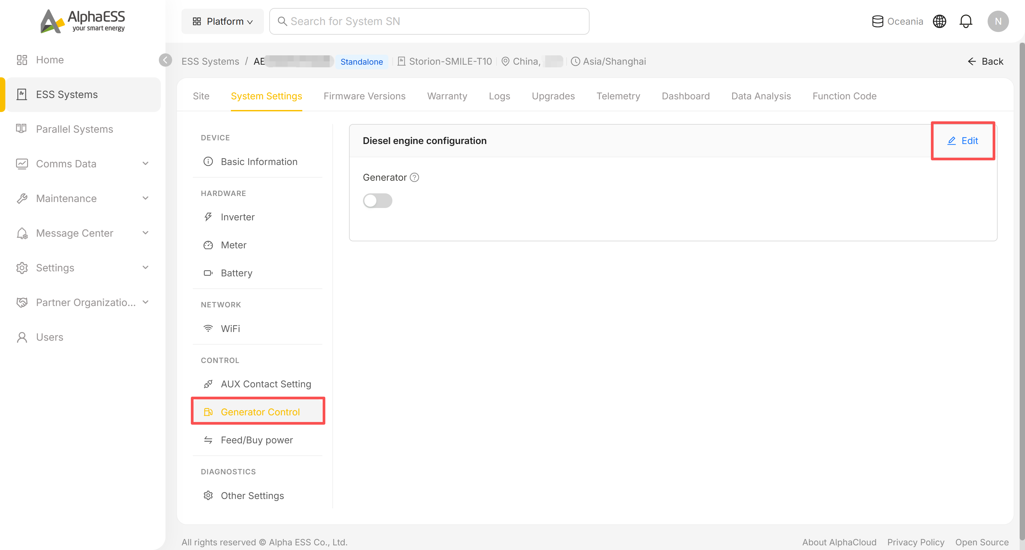Open the language globe icon

940,21
